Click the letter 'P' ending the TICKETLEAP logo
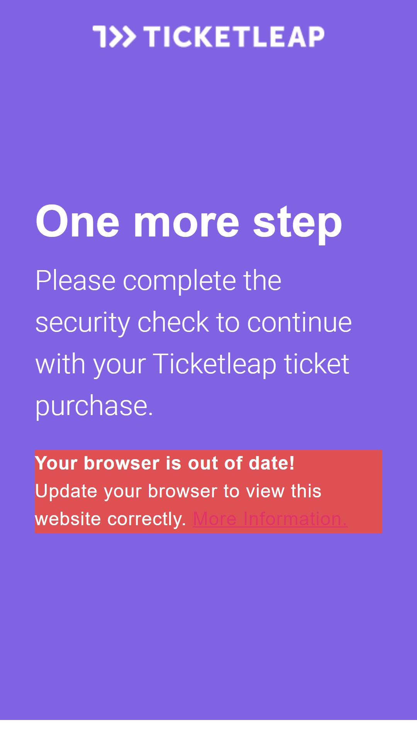417x742 pixels. click(x=316, y=37)
